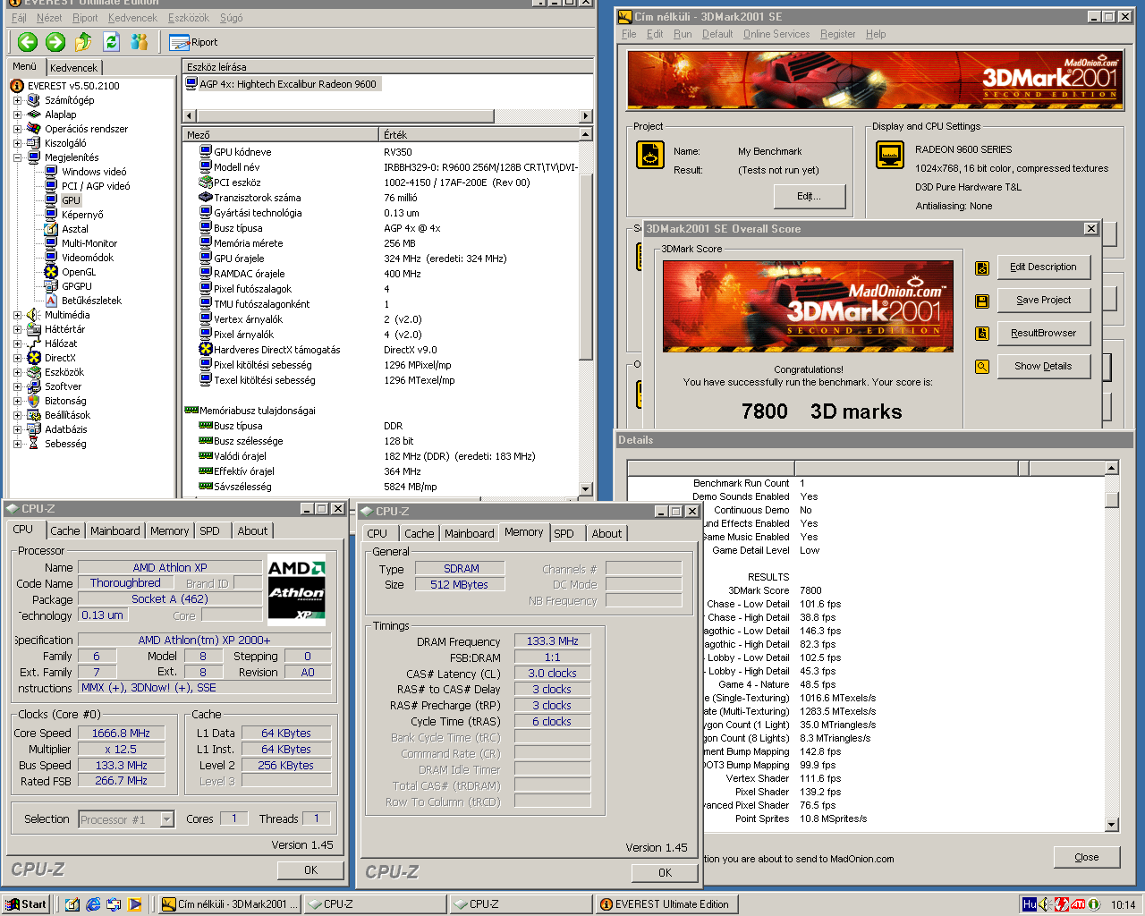
Task: Select the Windows videó tree item
Action: tap(94, 172)
